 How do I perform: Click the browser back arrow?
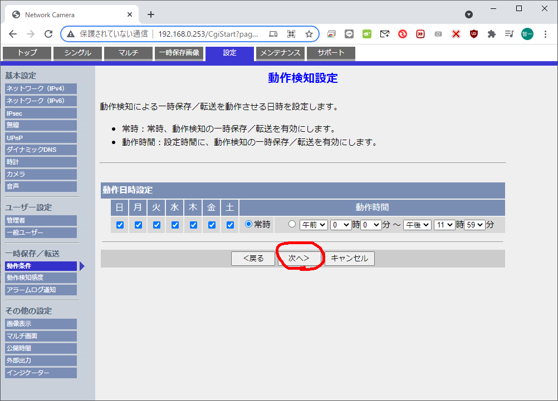tap(13, 34)
